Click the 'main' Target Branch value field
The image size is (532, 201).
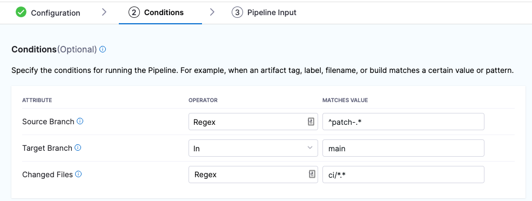click(403, 148)
